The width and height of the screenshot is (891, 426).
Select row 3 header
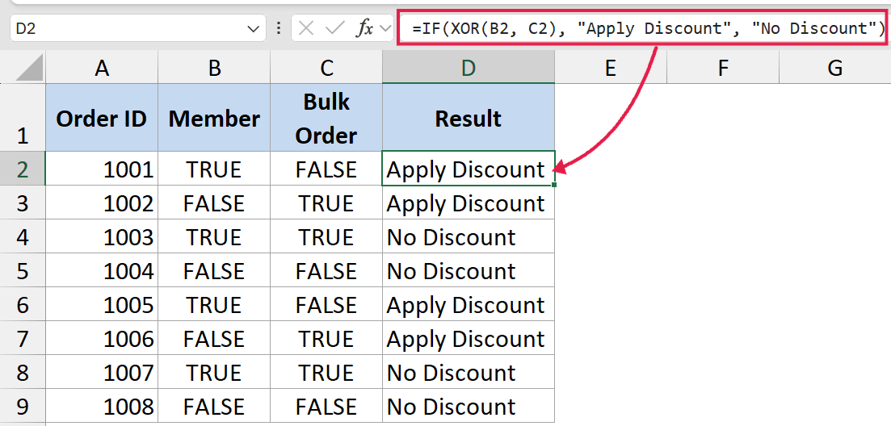point(23,203)
